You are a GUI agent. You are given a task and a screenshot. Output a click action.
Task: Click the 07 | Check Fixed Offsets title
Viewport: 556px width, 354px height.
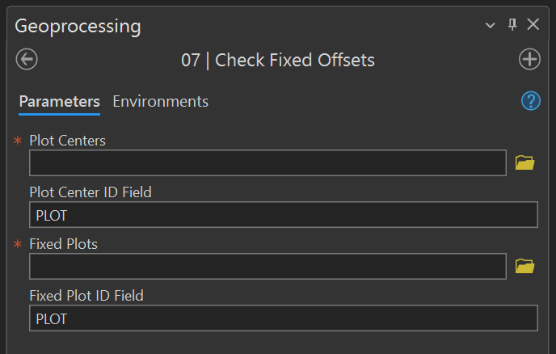pos(277,60)
